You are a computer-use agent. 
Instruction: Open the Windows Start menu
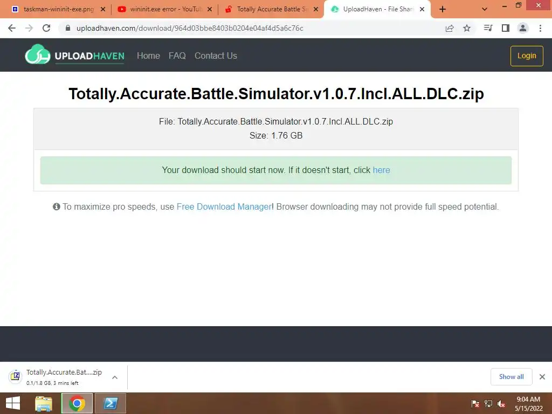point(13,403)
